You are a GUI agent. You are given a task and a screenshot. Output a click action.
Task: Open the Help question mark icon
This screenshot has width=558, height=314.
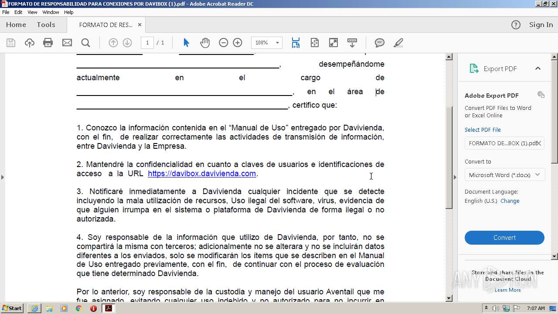516,25
